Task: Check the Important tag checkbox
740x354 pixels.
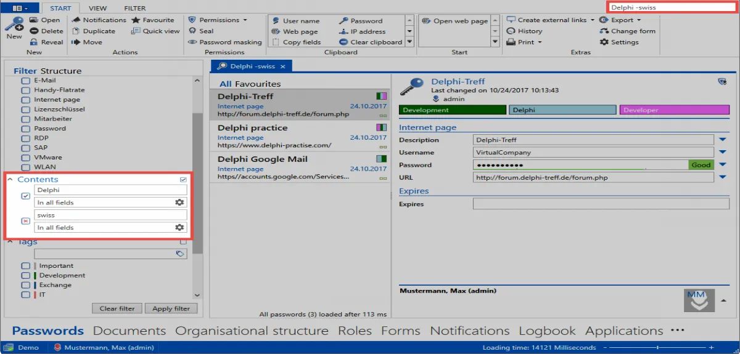Action: [25, 266]
